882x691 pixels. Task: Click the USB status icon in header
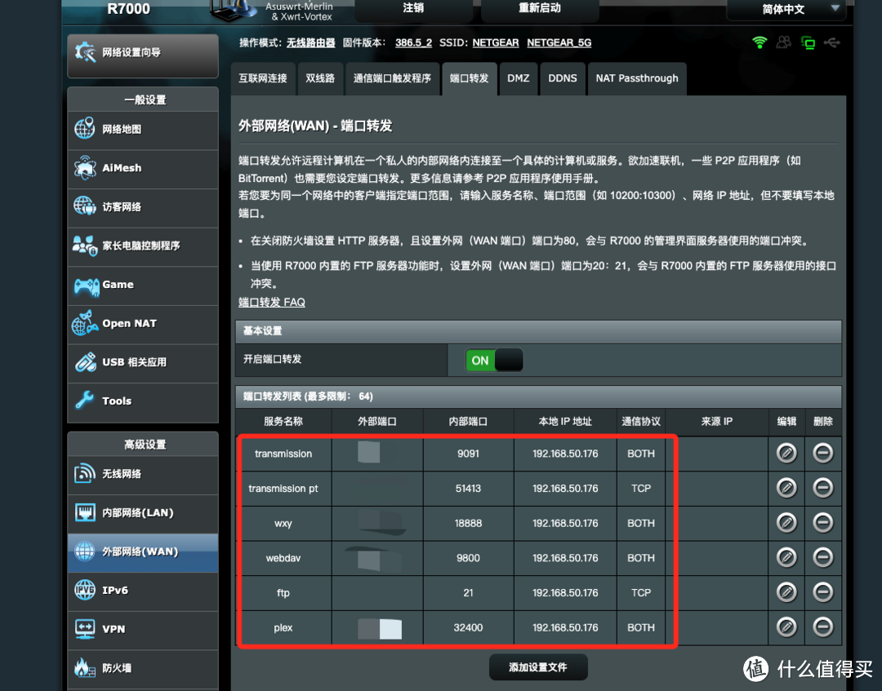(x=831, y=42)
